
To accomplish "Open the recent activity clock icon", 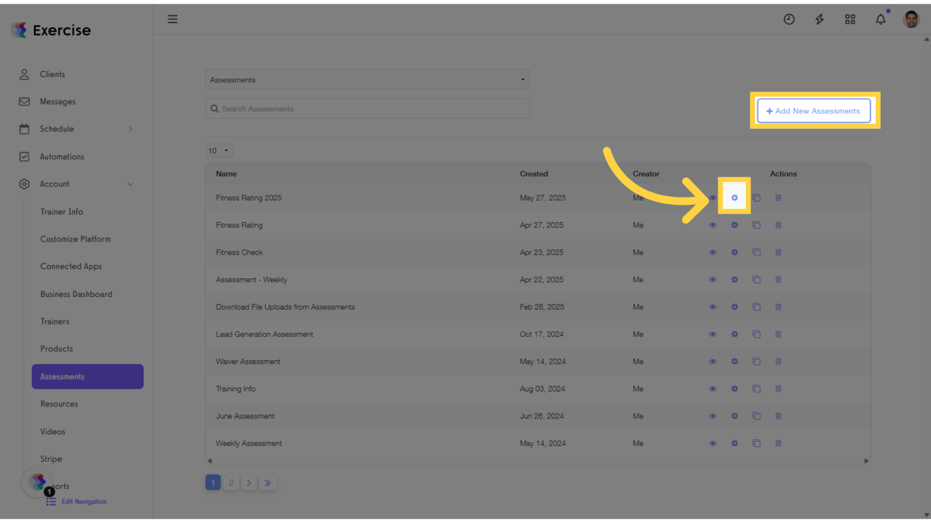I will [x=789, y=19].
